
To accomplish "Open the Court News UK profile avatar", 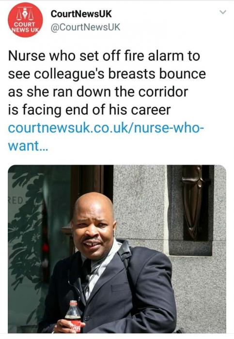I will coord(25,20).
